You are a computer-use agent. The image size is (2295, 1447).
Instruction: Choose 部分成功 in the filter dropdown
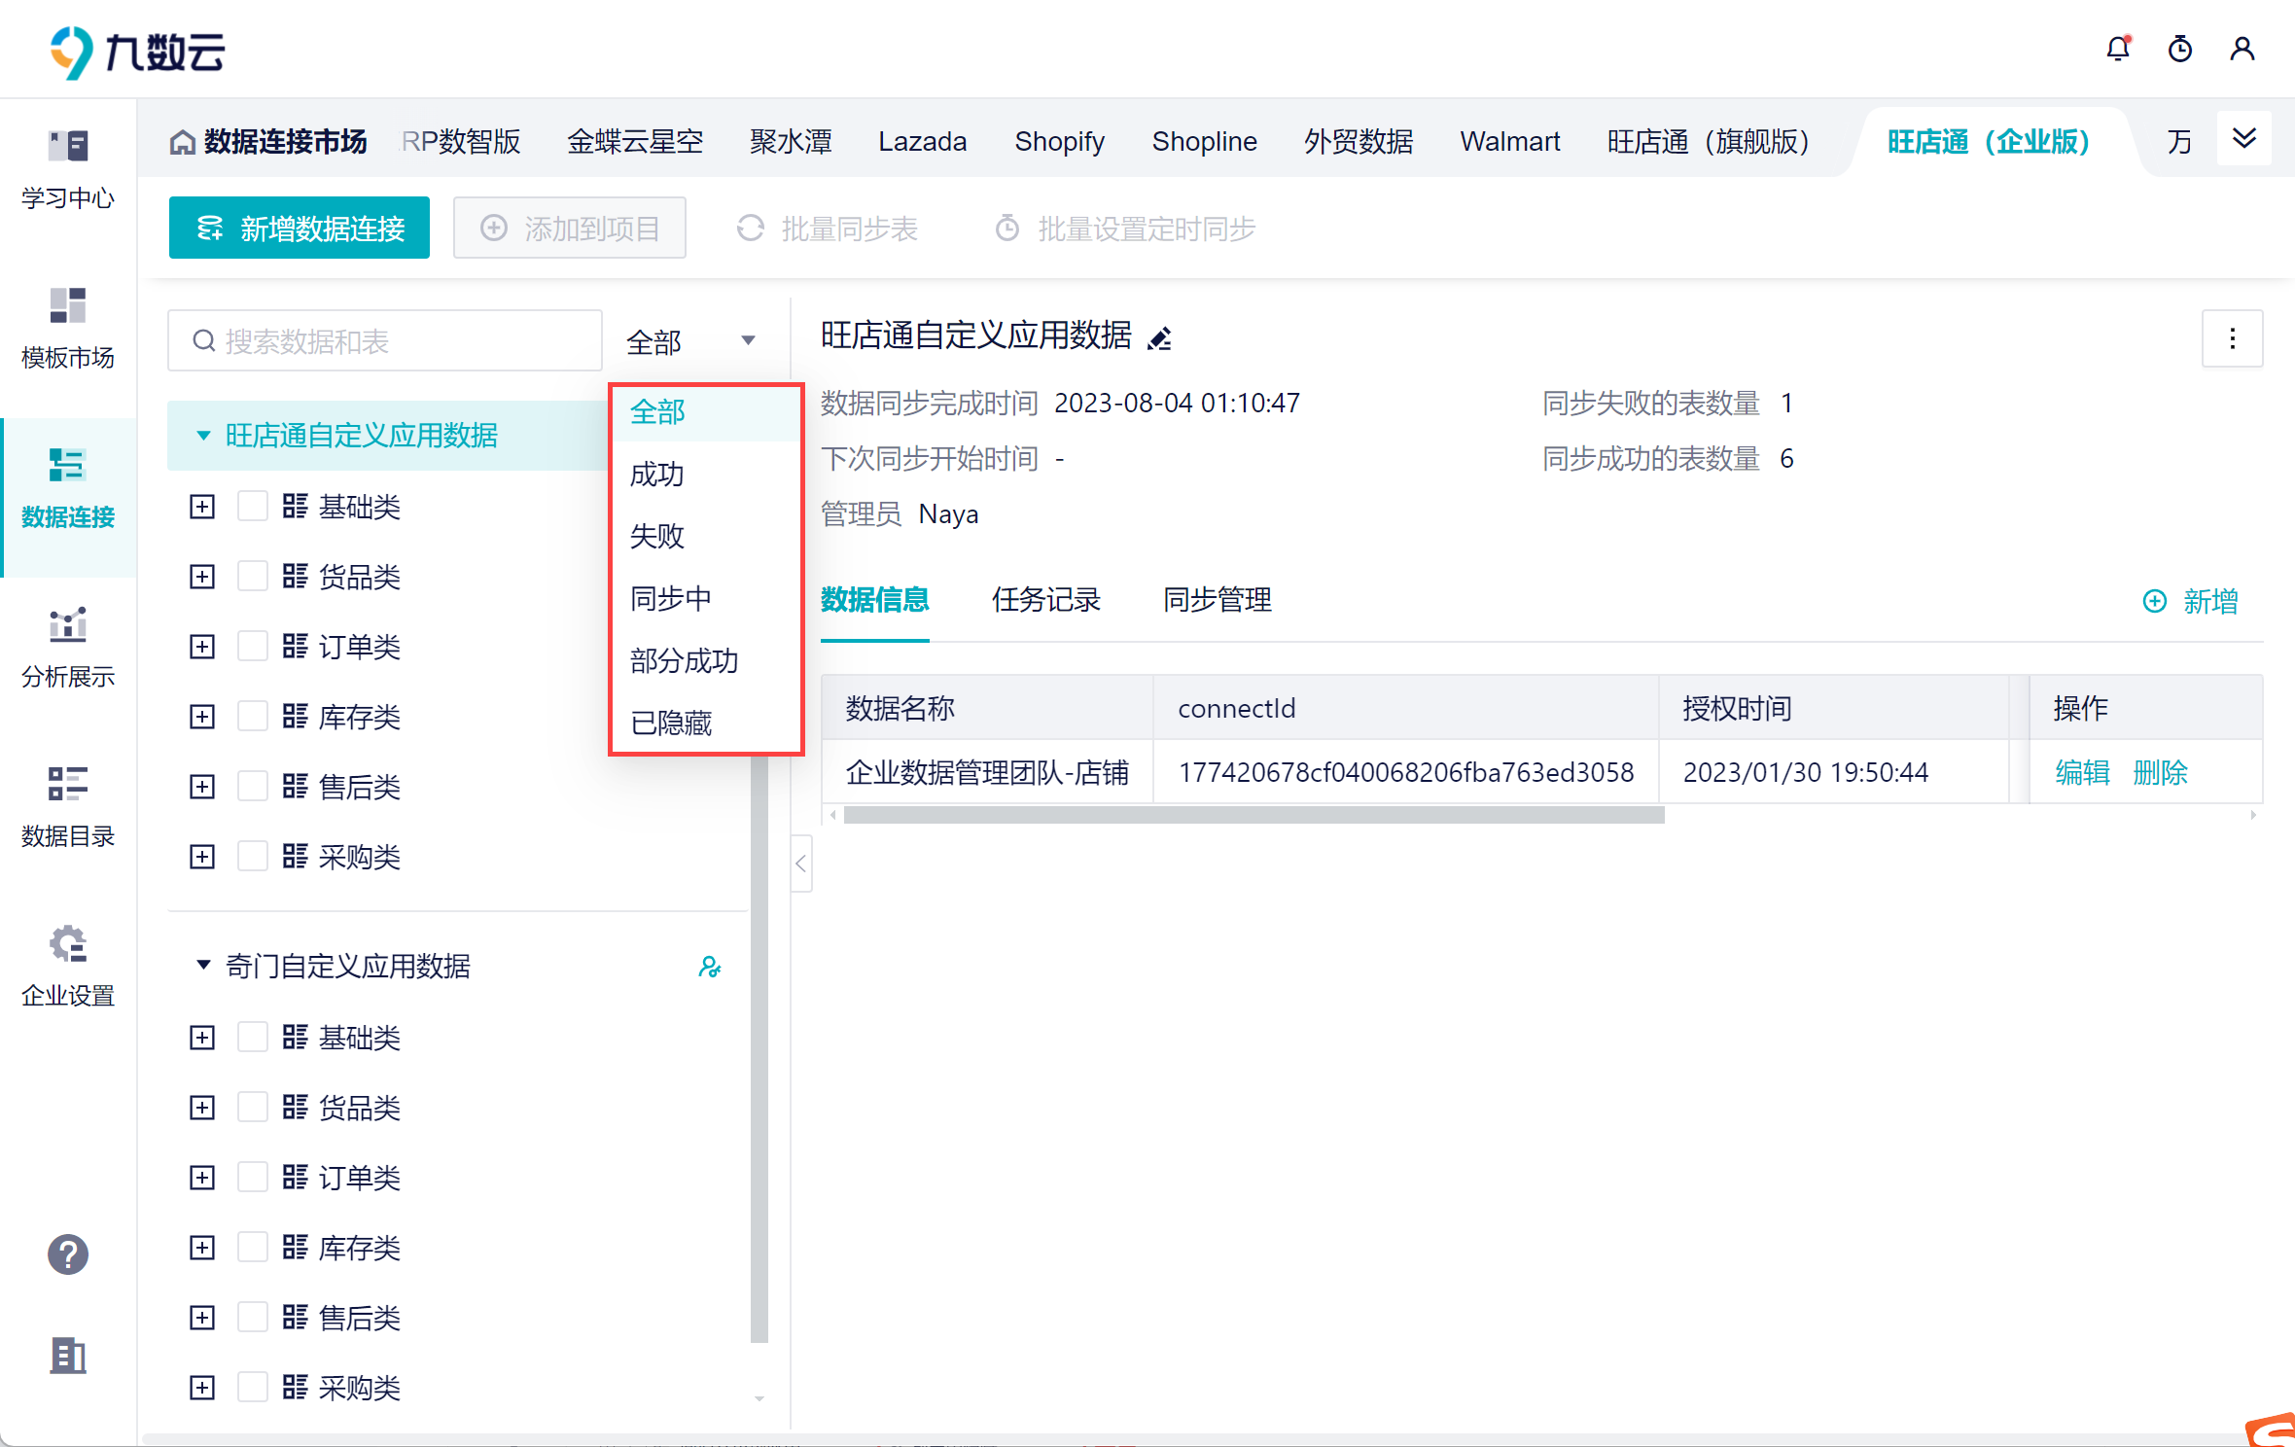point(684,661)
